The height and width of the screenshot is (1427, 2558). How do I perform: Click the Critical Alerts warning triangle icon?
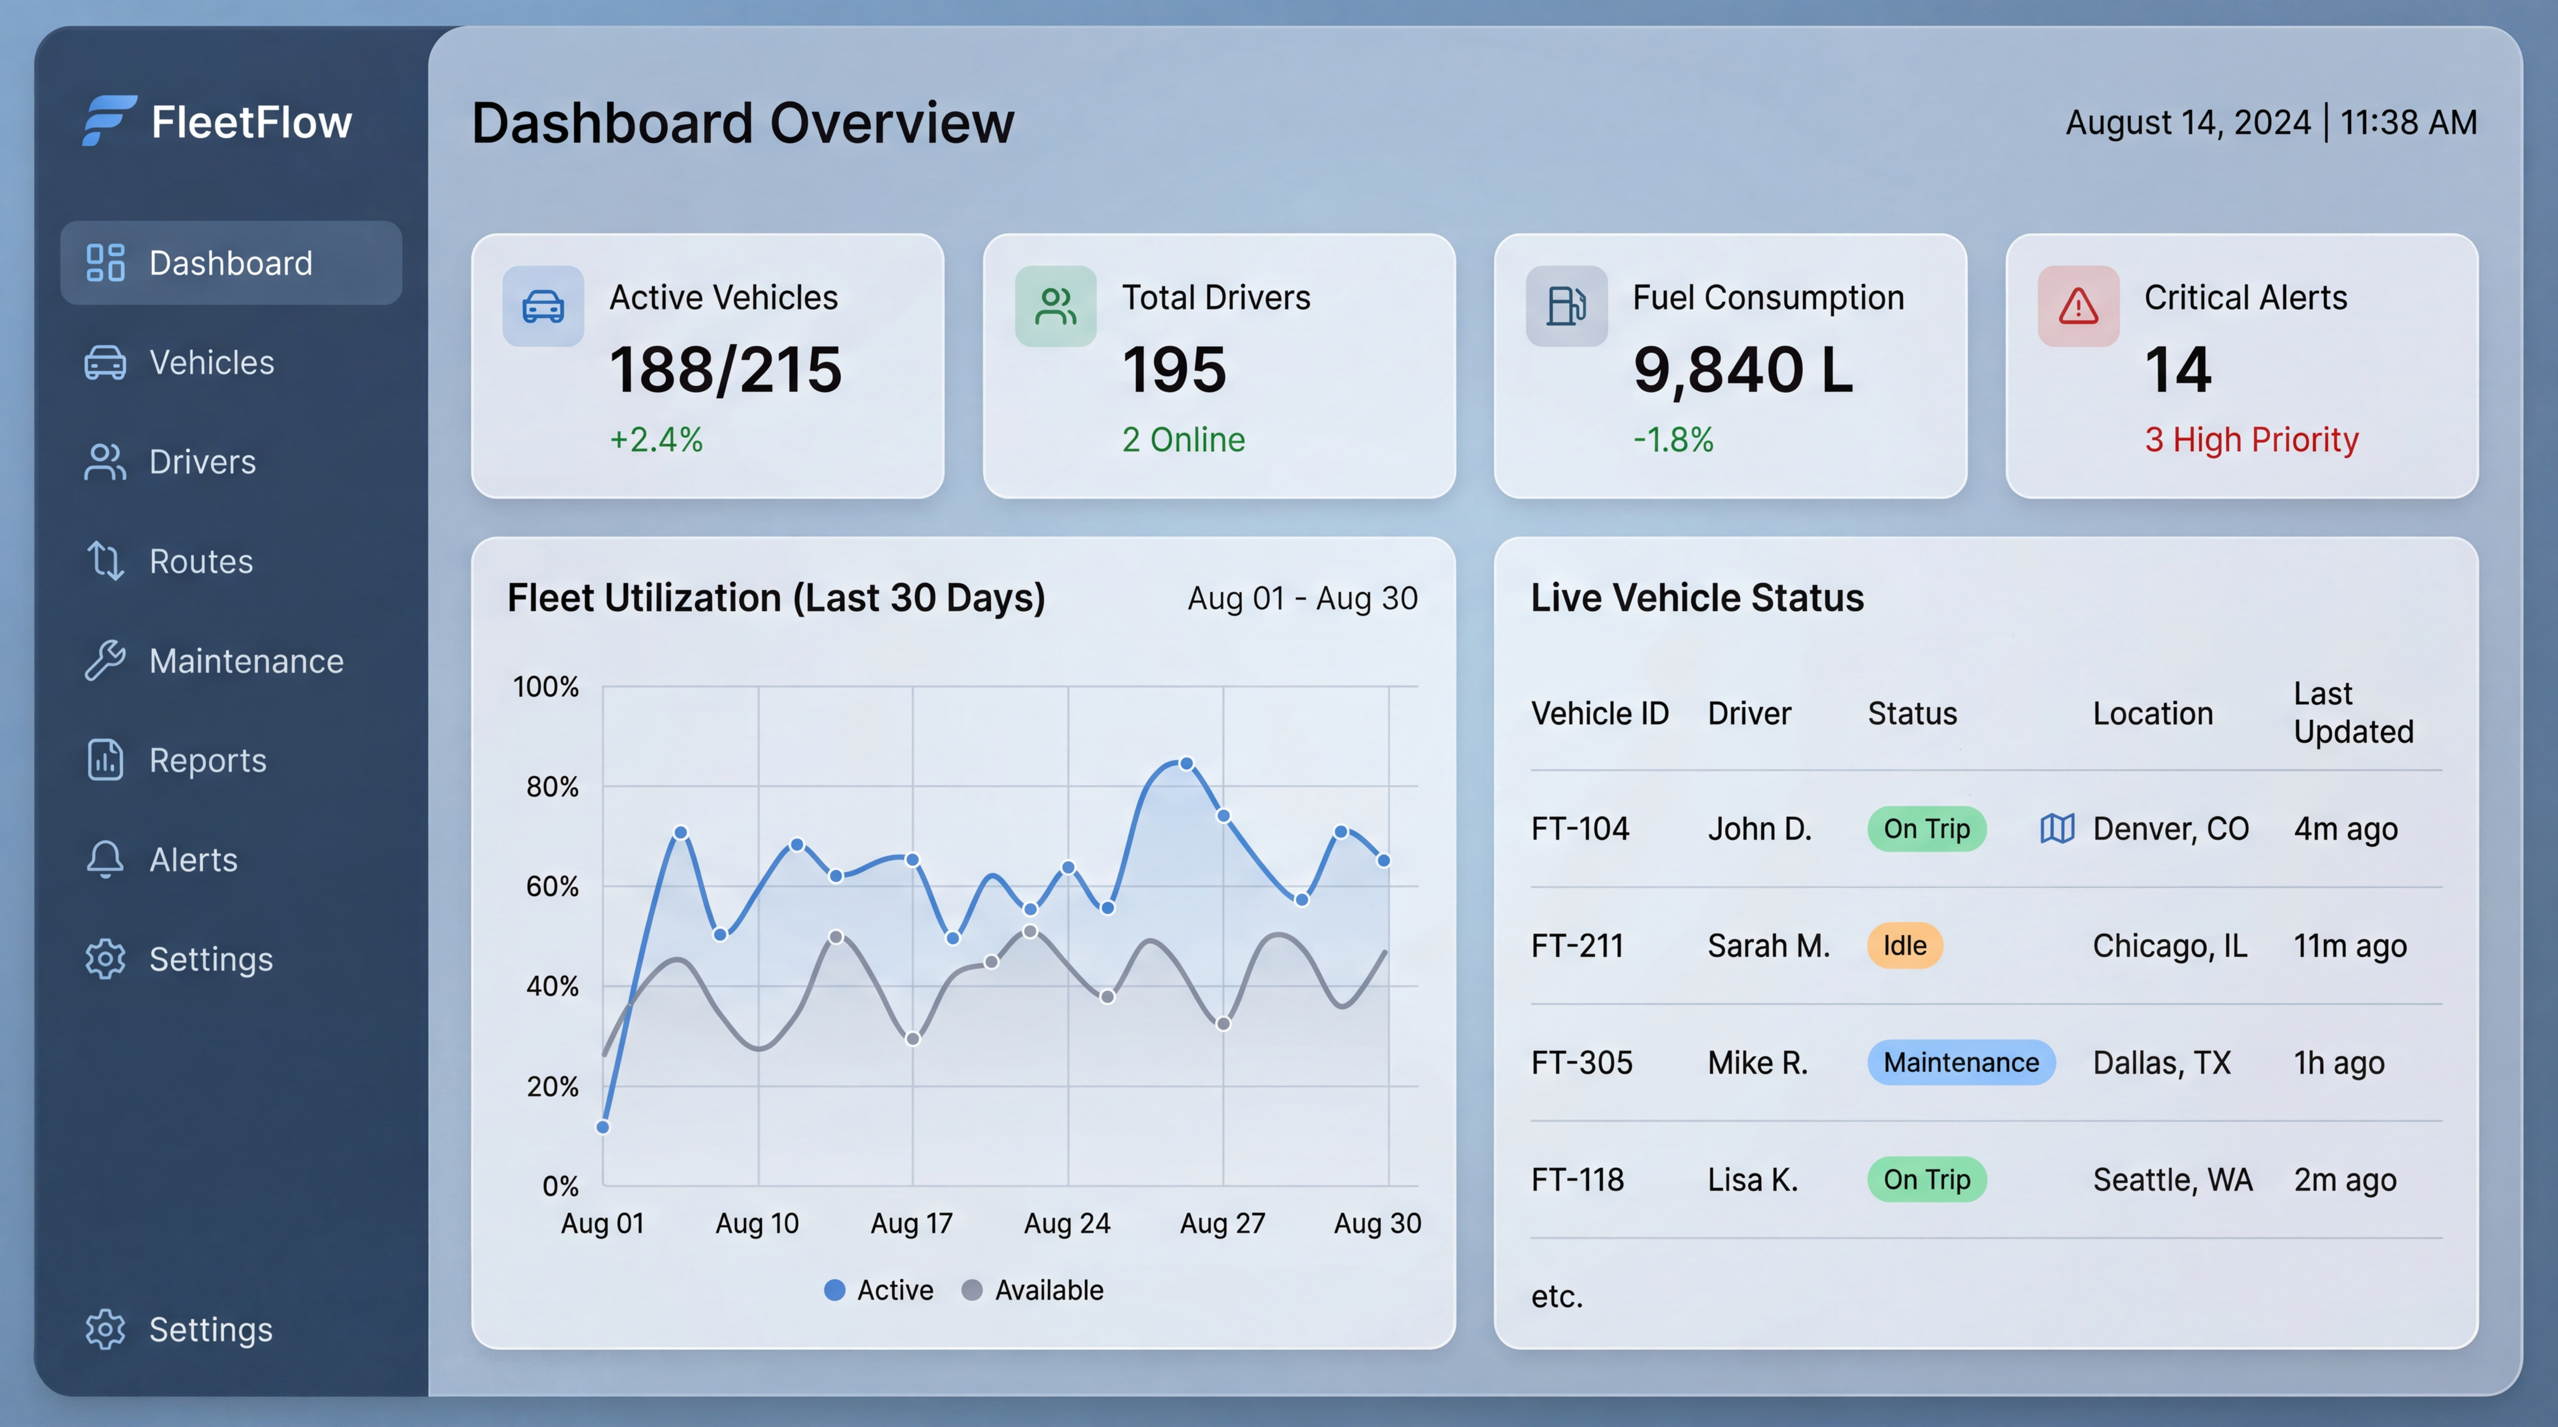tap(2077, 306)
